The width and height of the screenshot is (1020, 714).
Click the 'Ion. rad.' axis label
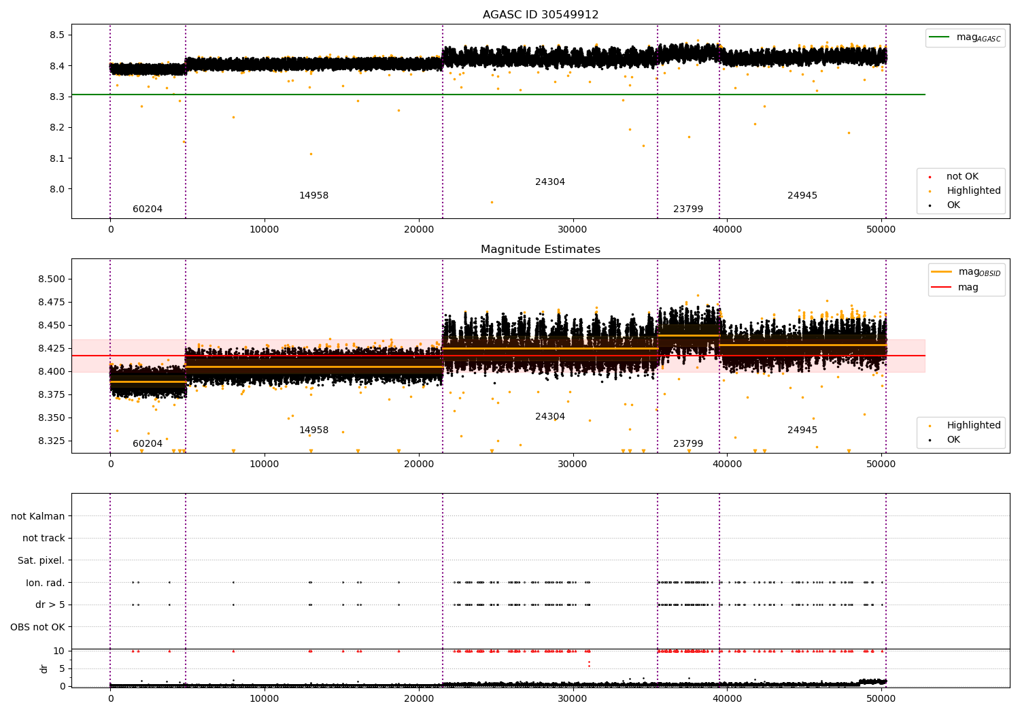click(46, 583)
